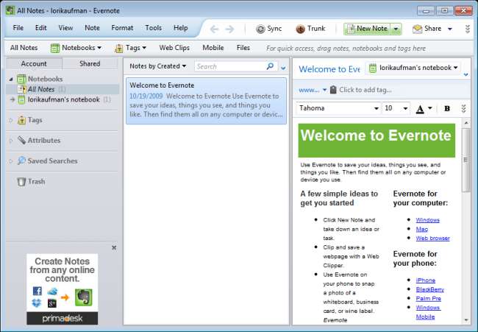The width and height of the screenshot is (478, 332).
Task: Click the search magnifier icon
Action: [270, 66]
